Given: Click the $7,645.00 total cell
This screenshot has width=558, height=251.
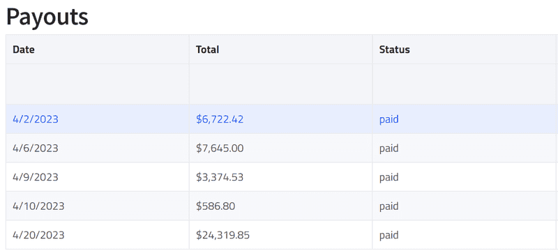Looking at the screenshot, I should tap(280, 148).
